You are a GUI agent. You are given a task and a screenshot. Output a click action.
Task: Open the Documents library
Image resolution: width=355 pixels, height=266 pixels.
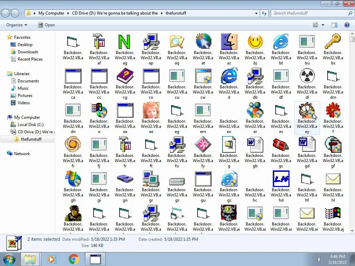click(28, 81)
